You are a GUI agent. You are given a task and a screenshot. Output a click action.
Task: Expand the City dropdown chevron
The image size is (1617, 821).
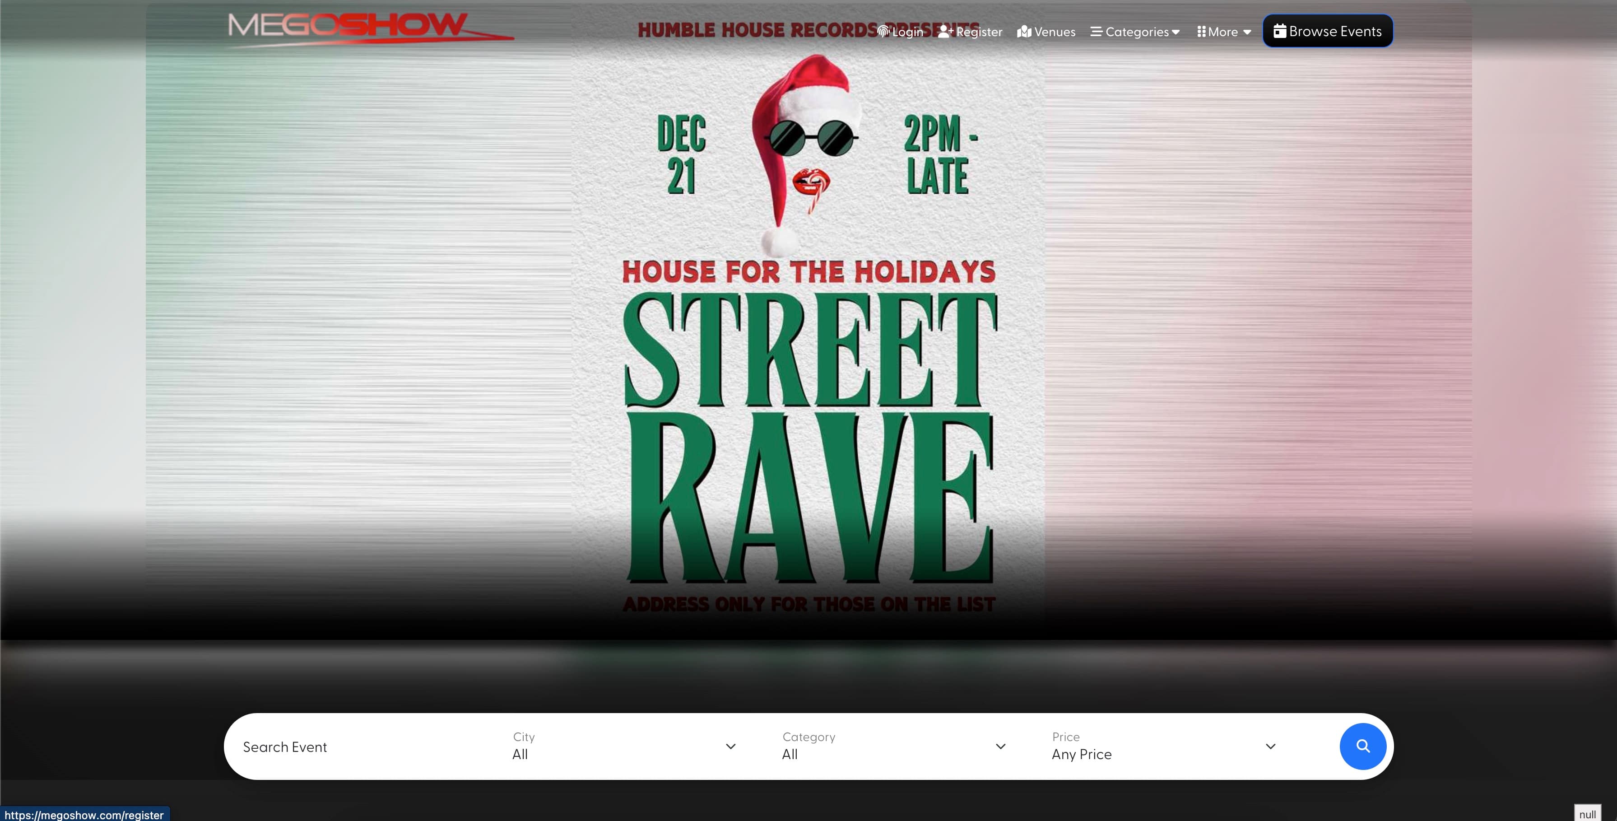click(x=731, y=746)
